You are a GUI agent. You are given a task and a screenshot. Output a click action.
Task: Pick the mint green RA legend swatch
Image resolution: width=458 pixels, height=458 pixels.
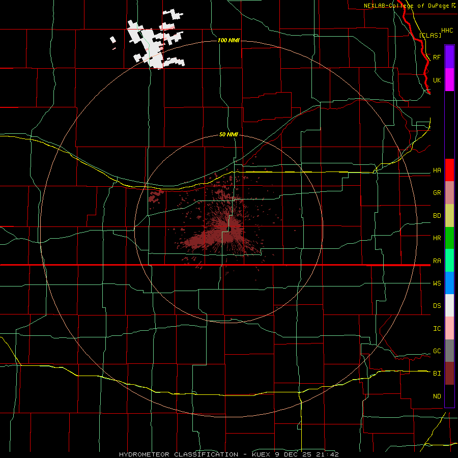tap(449, 261)
